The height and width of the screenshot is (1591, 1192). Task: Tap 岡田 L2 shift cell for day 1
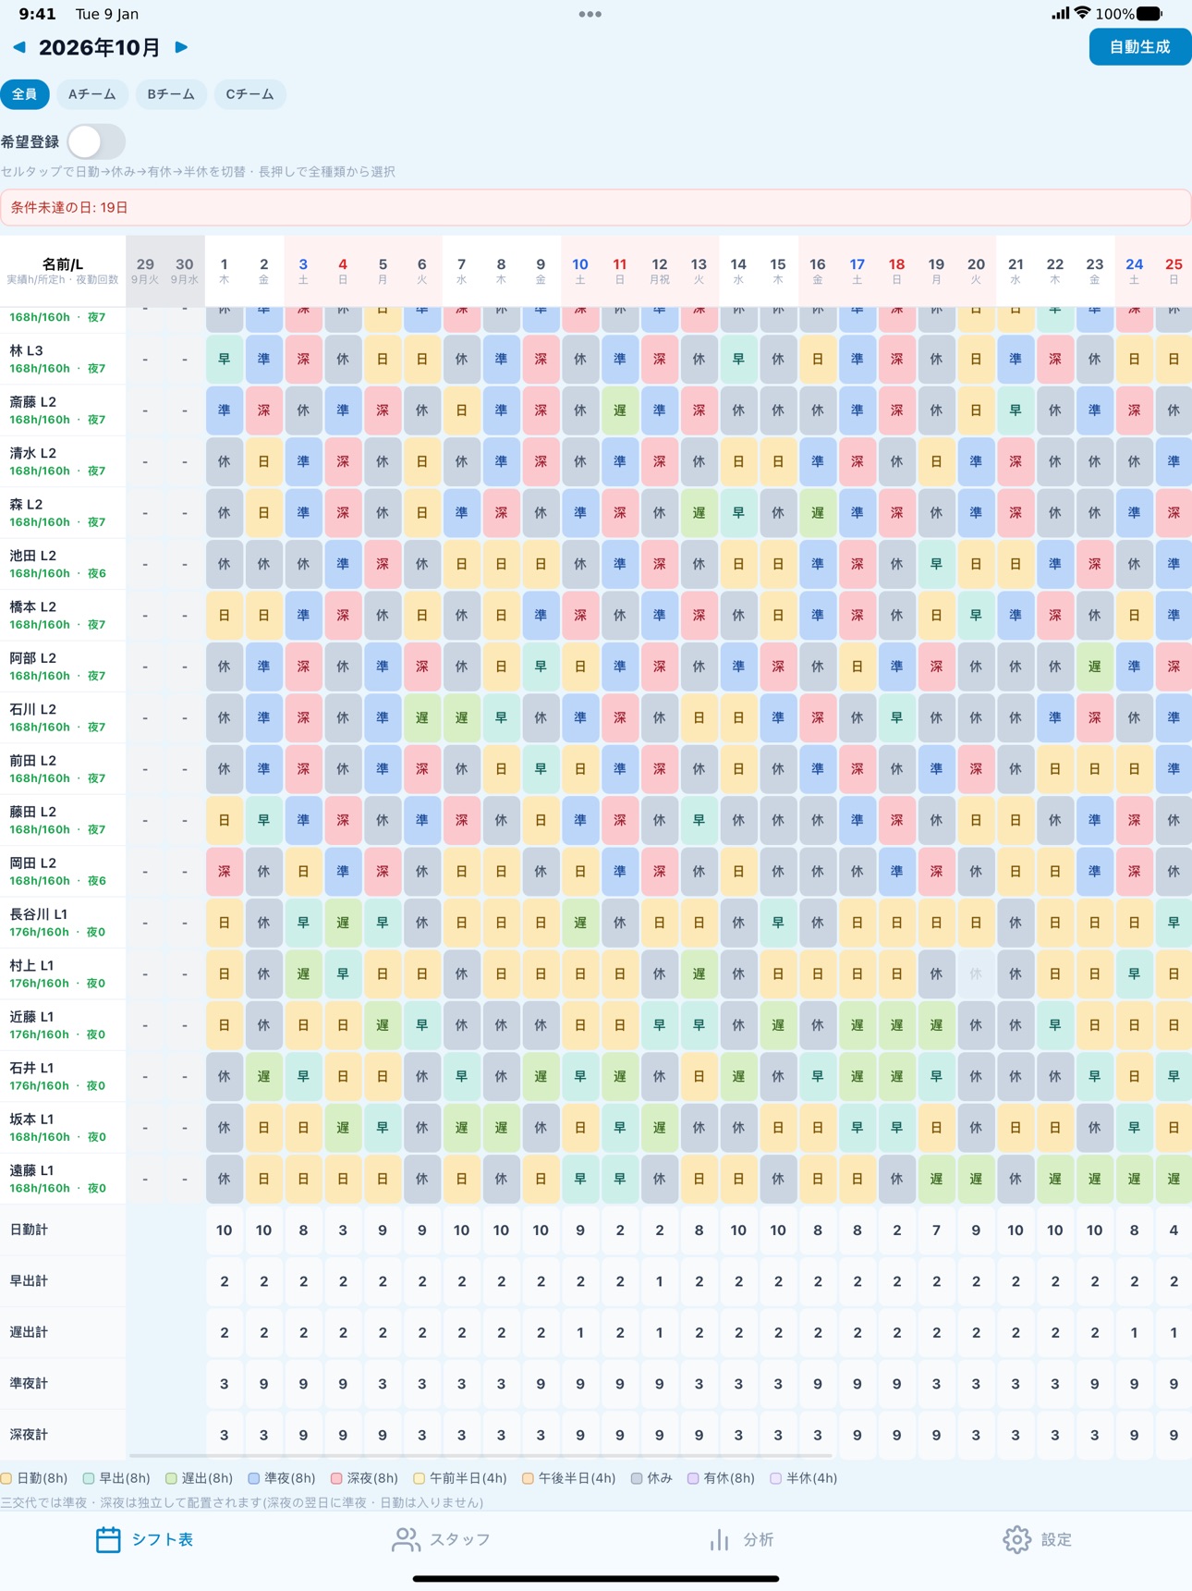click(x=224, y=871)
